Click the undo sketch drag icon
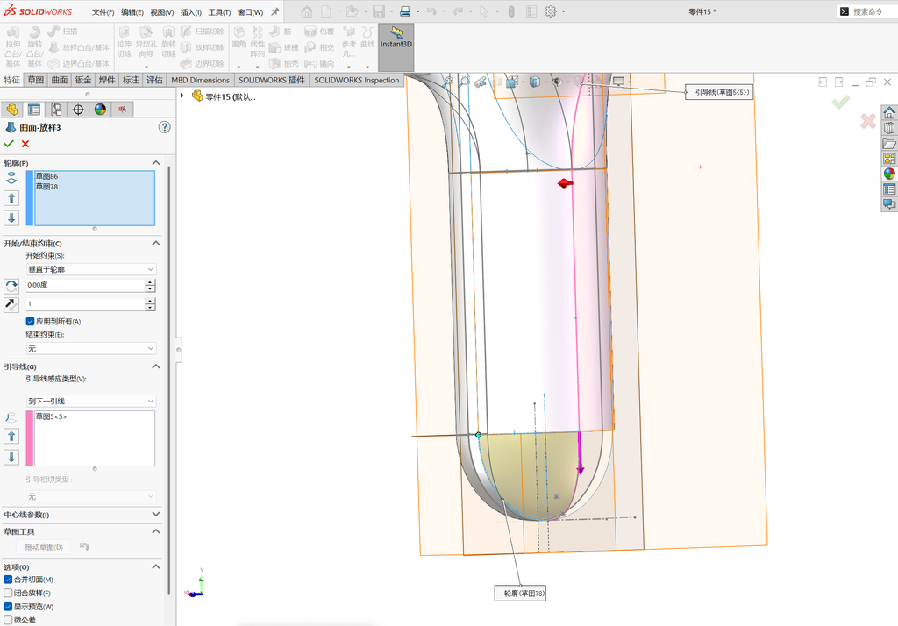 pyautogui.click(x=84, y=547)
